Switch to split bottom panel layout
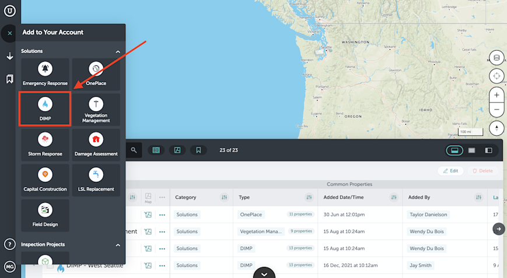 (x=454, y=150)
